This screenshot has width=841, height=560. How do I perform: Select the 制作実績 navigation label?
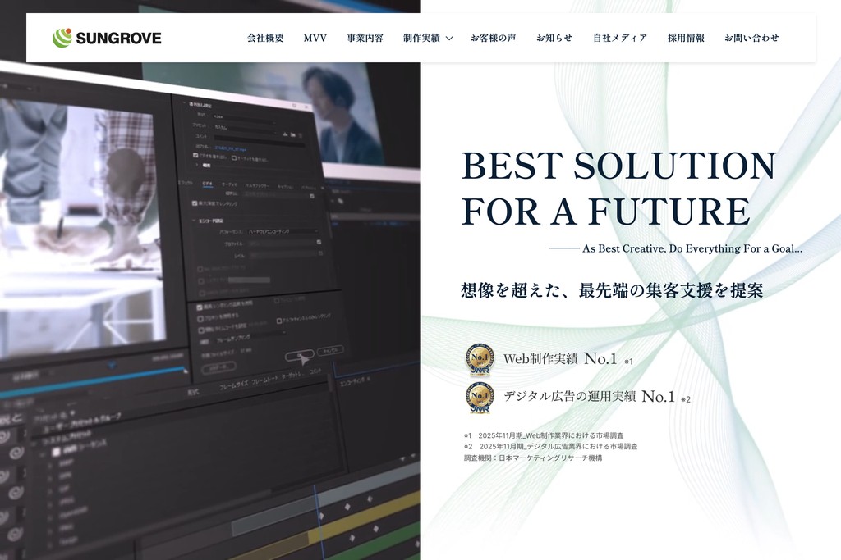coord(421,38)
